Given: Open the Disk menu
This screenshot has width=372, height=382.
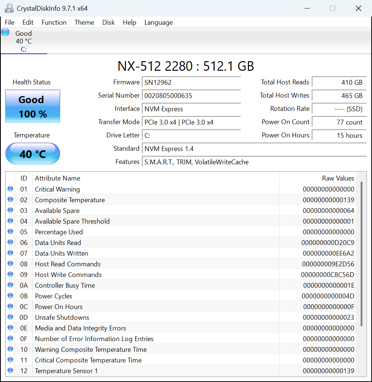Looking at the screenshot, I should [x=108, y=22].
